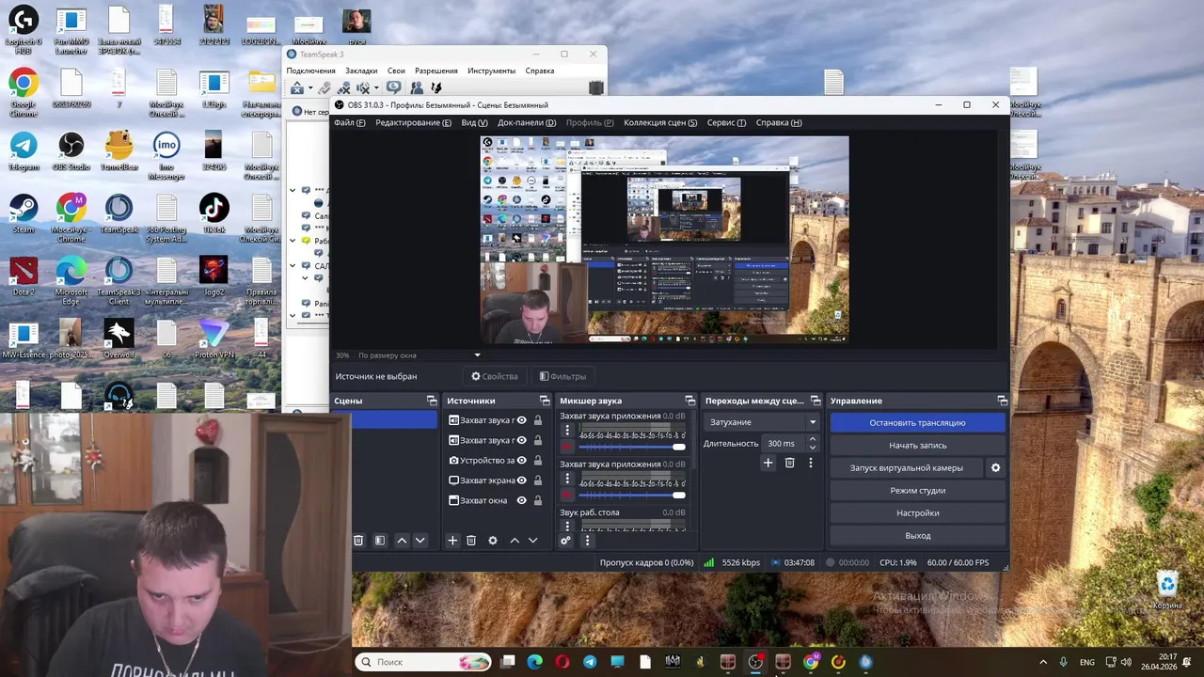Viewport: 1204px width, 677px height.
Task: Click the Поиск taskbar search box
Action: pos(423,662)
